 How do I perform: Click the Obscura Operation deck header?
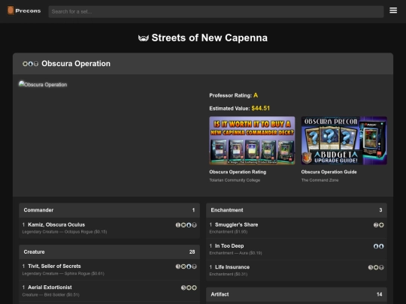(x=203, y=64)
